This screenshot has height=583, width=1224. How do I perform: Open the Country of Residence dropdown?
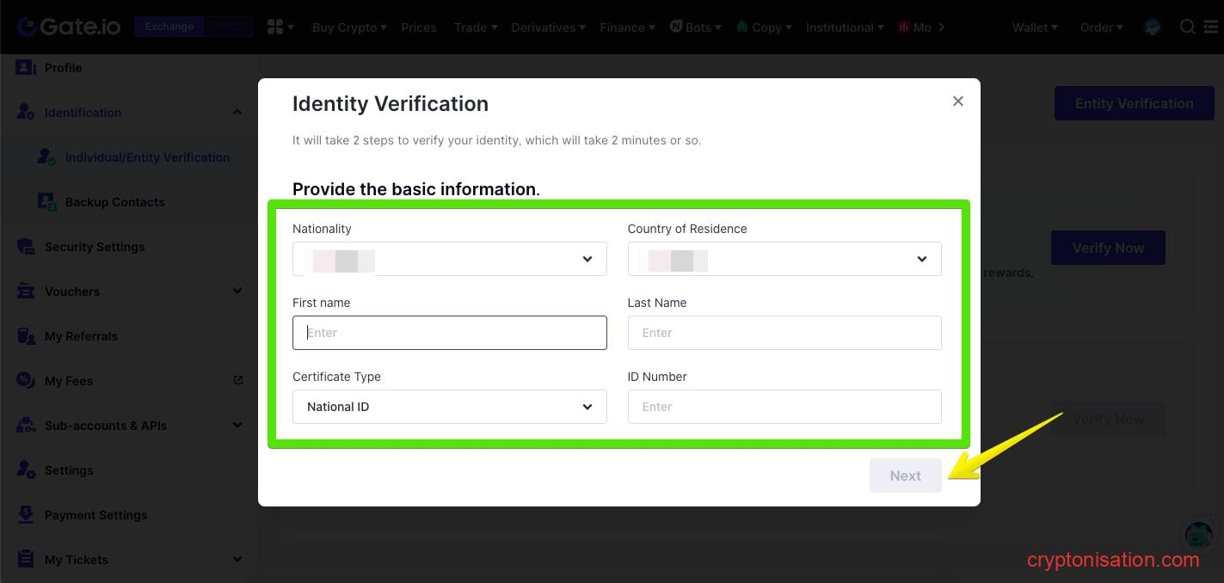tap(784, 259)
